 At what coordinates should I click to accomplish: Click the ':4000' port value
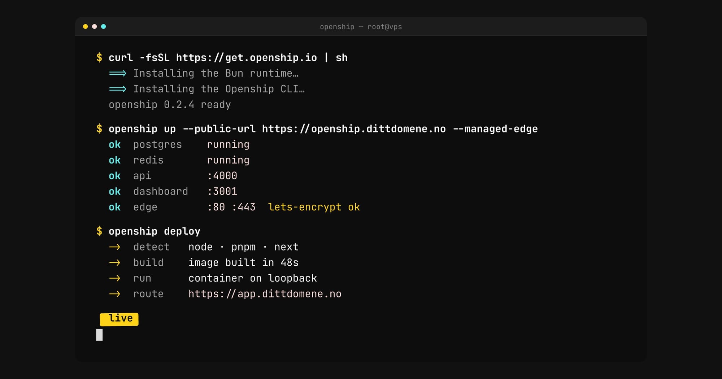(x=222, y=176)
